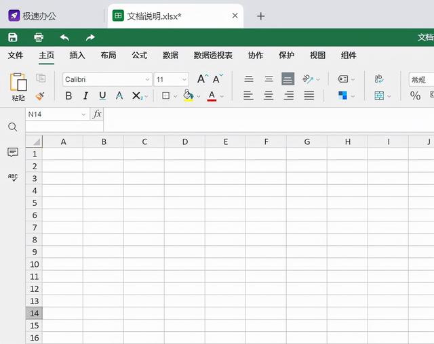Open search magnifier in left sidebar
This screenshot has width=434, height=344.
click(x=13, y=127)
